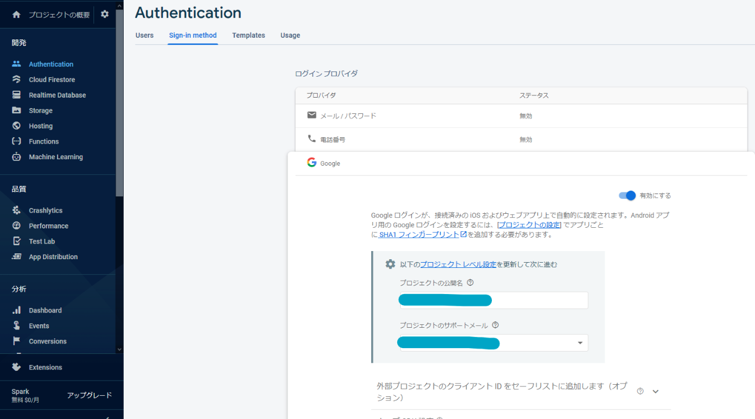
Task: Click the アップグレード upgrade button
Action: 89,395
